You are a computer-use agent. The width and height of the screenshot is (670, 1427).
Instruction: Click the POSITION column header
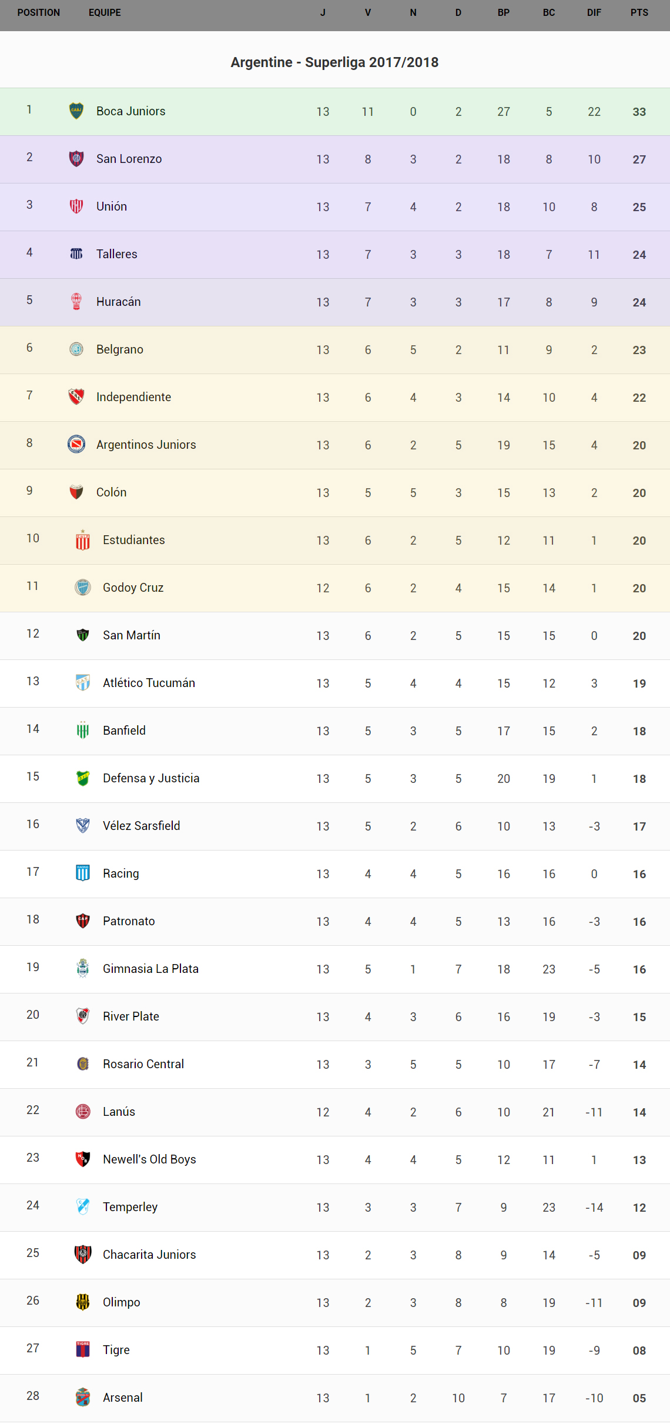[39, 13]
